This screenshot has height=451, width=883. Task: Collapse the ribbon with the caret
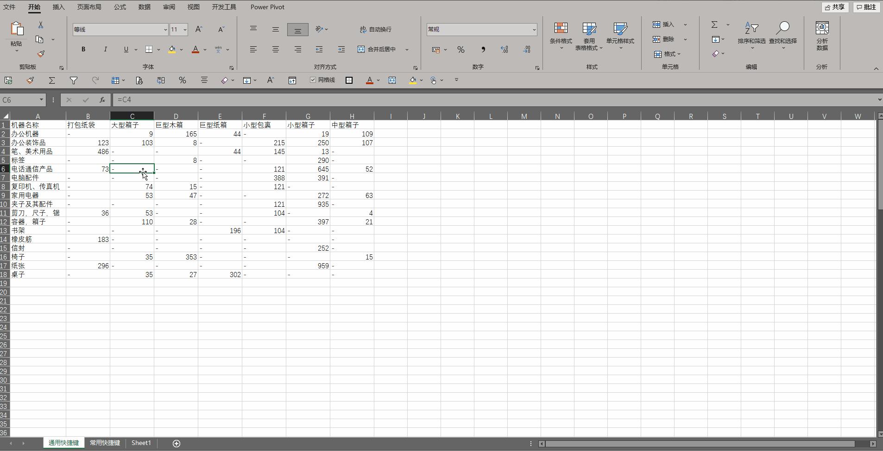coord(876,68)
